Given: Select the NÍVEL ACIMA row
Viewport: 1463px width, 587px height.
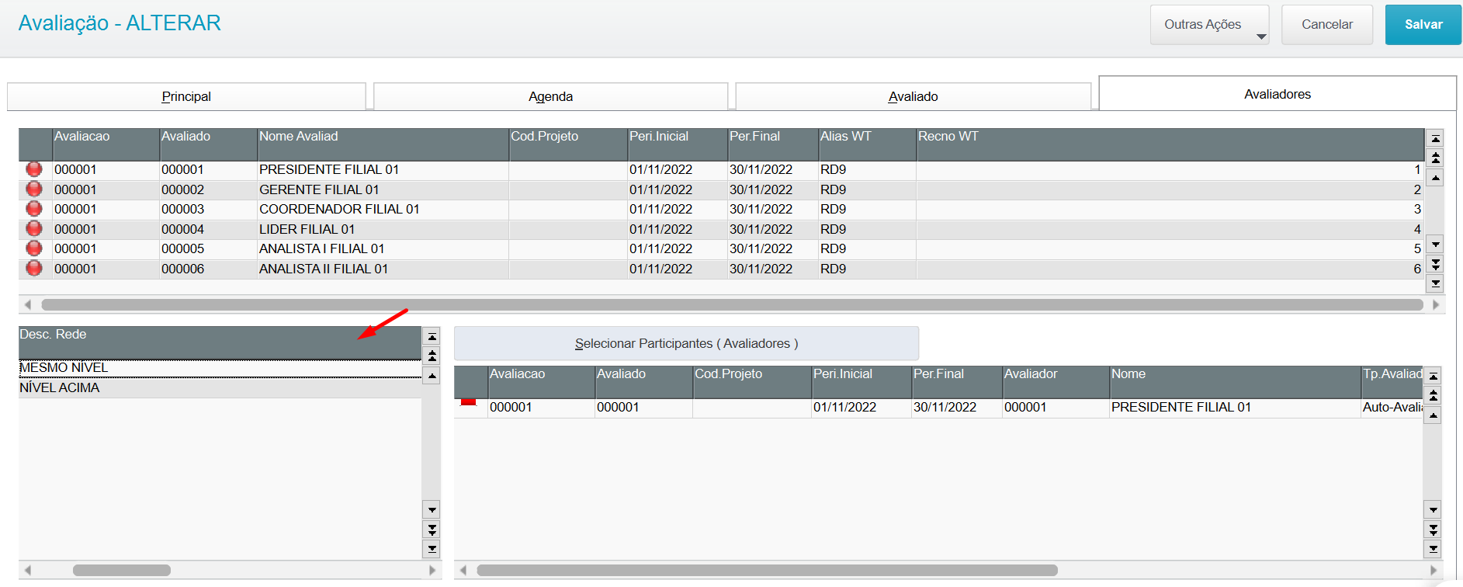Looking at the screenshot, I should pyautogui.click(x=220, y=388).
